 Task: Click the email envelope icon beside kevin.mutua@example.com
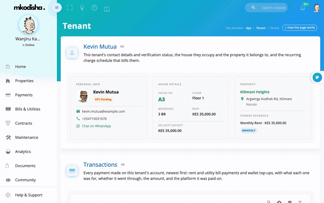tap(78, 111)
